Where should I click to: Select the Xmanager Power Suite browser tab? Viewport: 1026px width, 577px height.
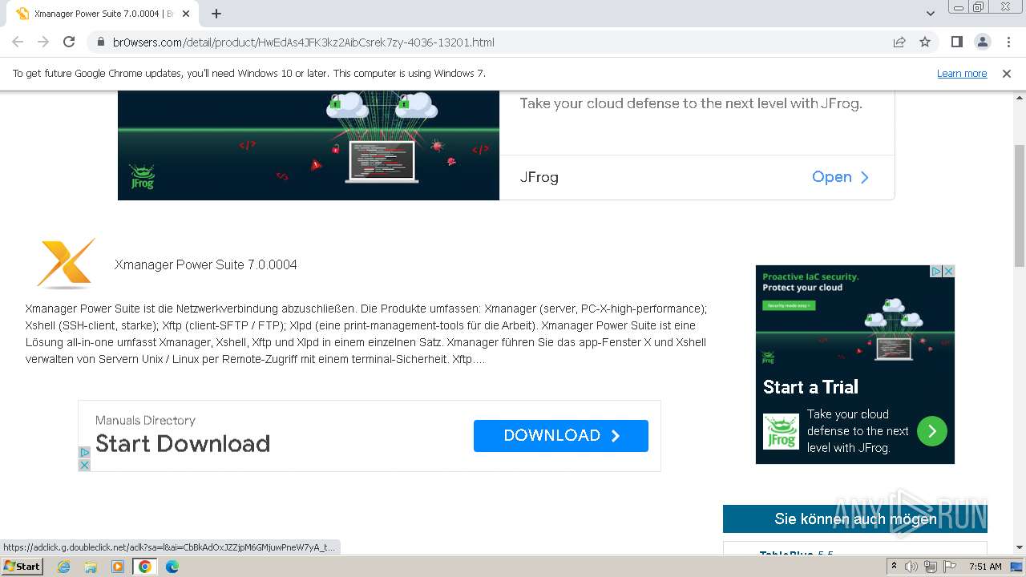[103, 14]
